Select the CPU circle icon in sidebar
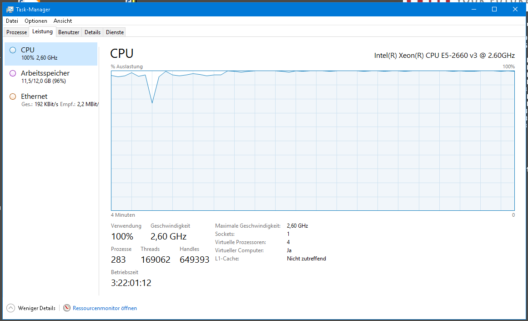The height and width of the screenshot is (321, 528). pyautogui.click(x=13, y=50)
